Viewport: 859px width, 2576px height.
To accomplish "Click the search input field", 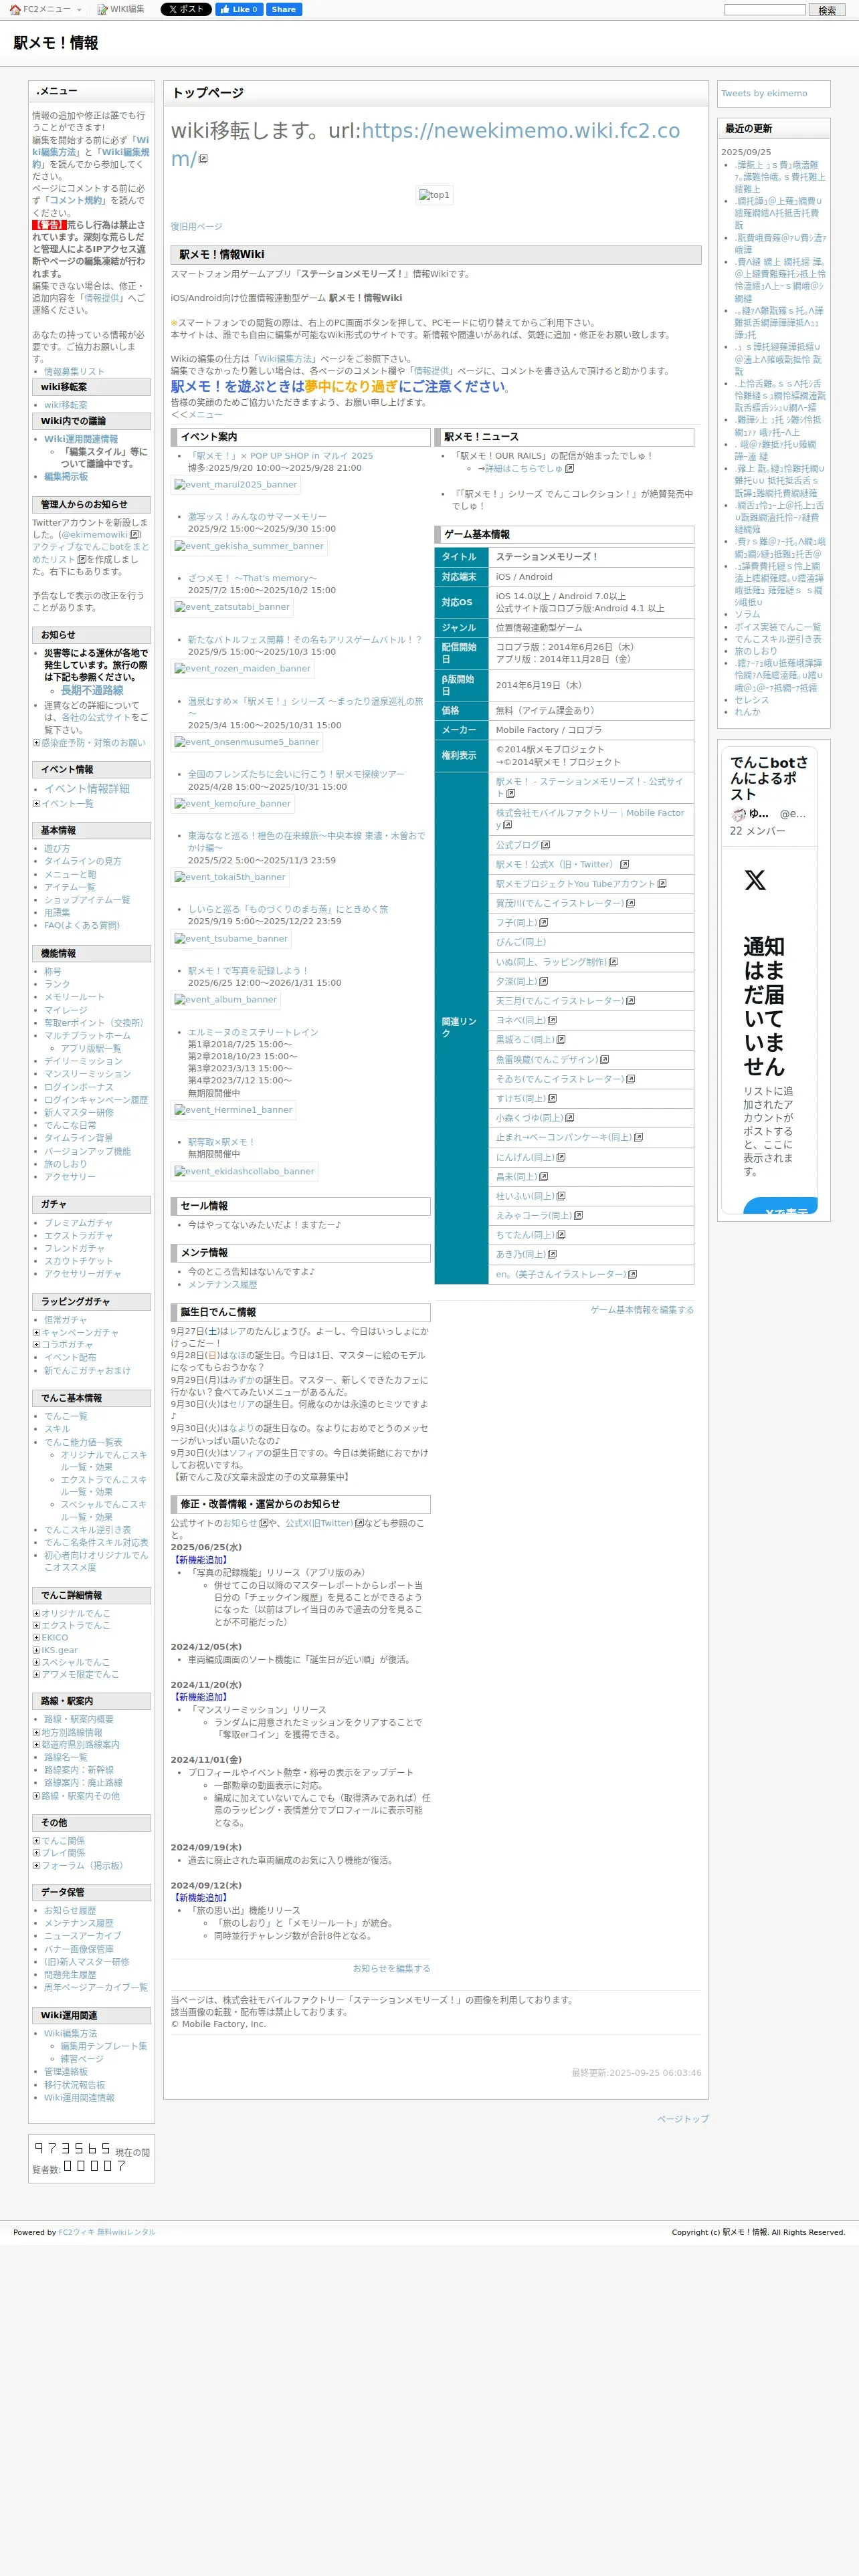I will (765, 10).
